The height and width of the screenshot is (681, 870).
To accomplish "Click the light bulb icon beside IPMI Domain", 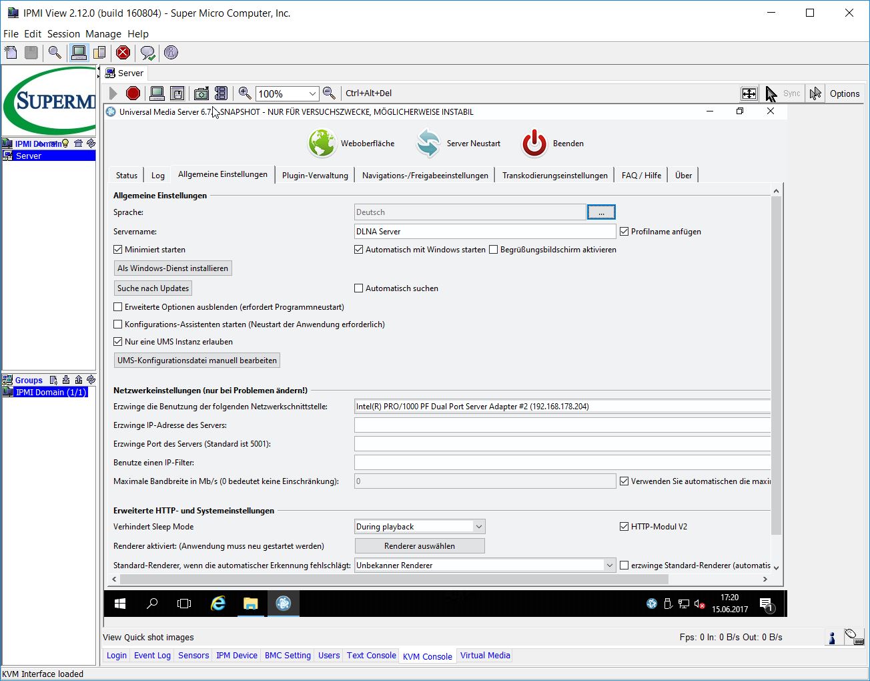I will pyautogui.click(x=65, y=144).
